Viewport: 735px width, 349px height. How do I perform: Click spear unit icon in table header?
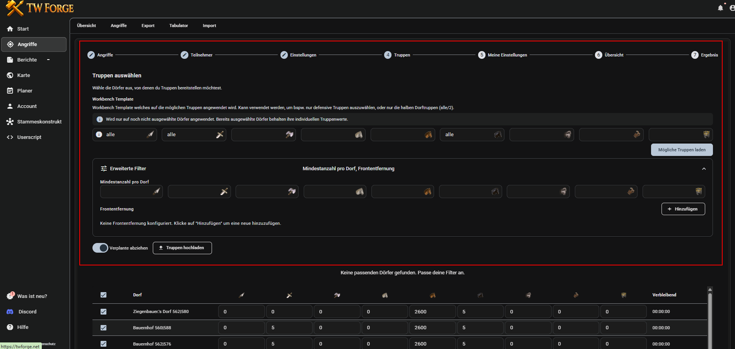click(242, 295)
